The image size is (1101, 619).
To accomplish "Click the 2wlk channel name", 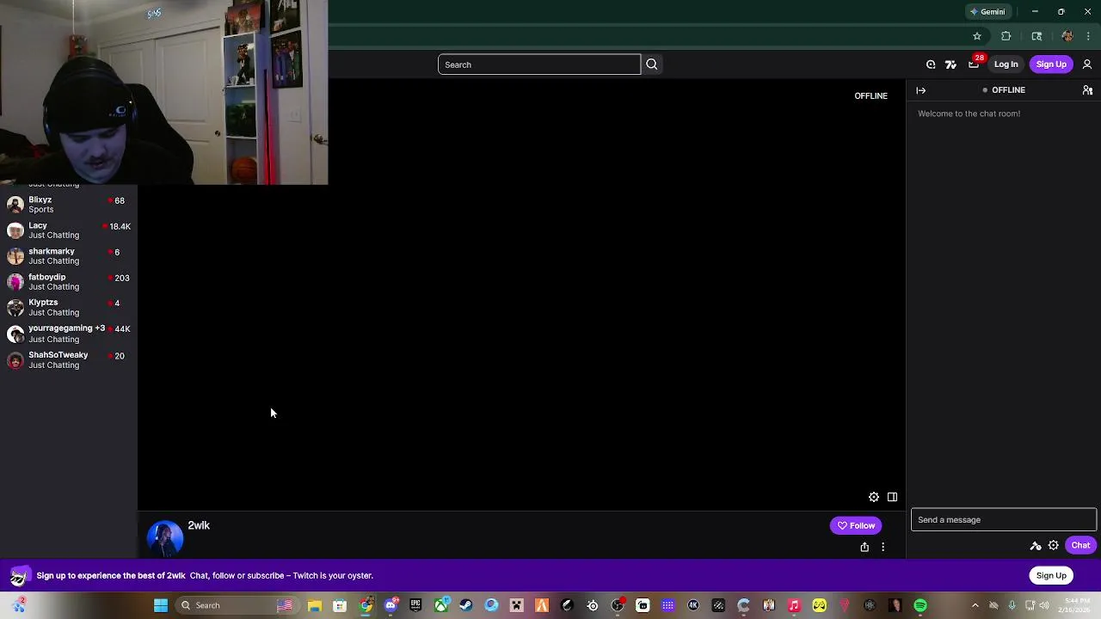I will (199, 525).
